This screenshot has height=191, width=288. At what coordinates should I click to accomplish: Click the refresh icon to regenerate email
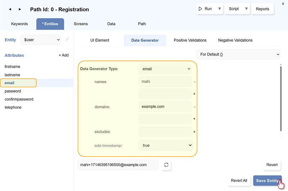[166, 165]
